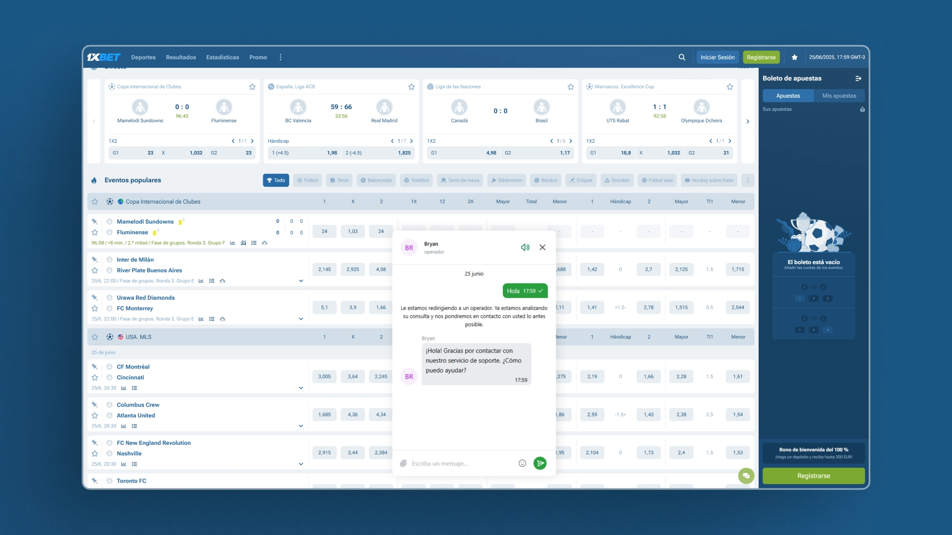Viewport: 952px width, 535px height.
Task: Open the emoji picker in chat
Action: [522, 463]
